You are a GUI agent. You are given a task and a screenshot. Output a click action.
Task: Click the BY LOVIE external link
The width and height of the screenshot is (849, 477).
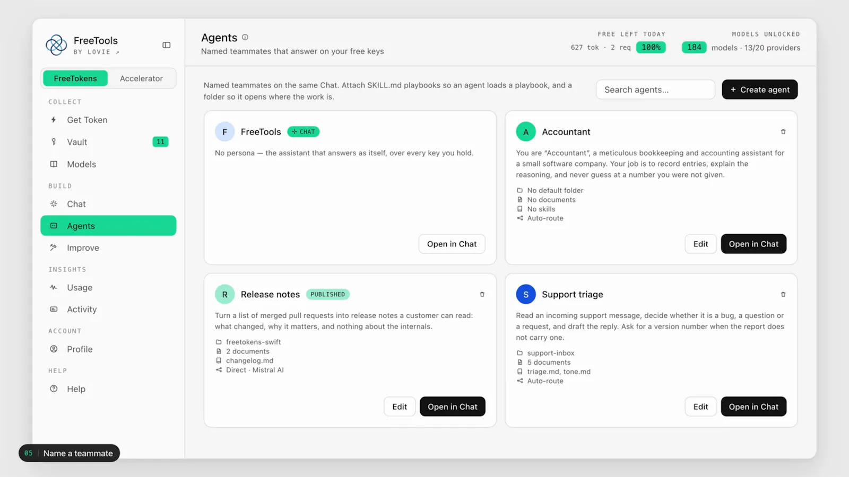97,52
